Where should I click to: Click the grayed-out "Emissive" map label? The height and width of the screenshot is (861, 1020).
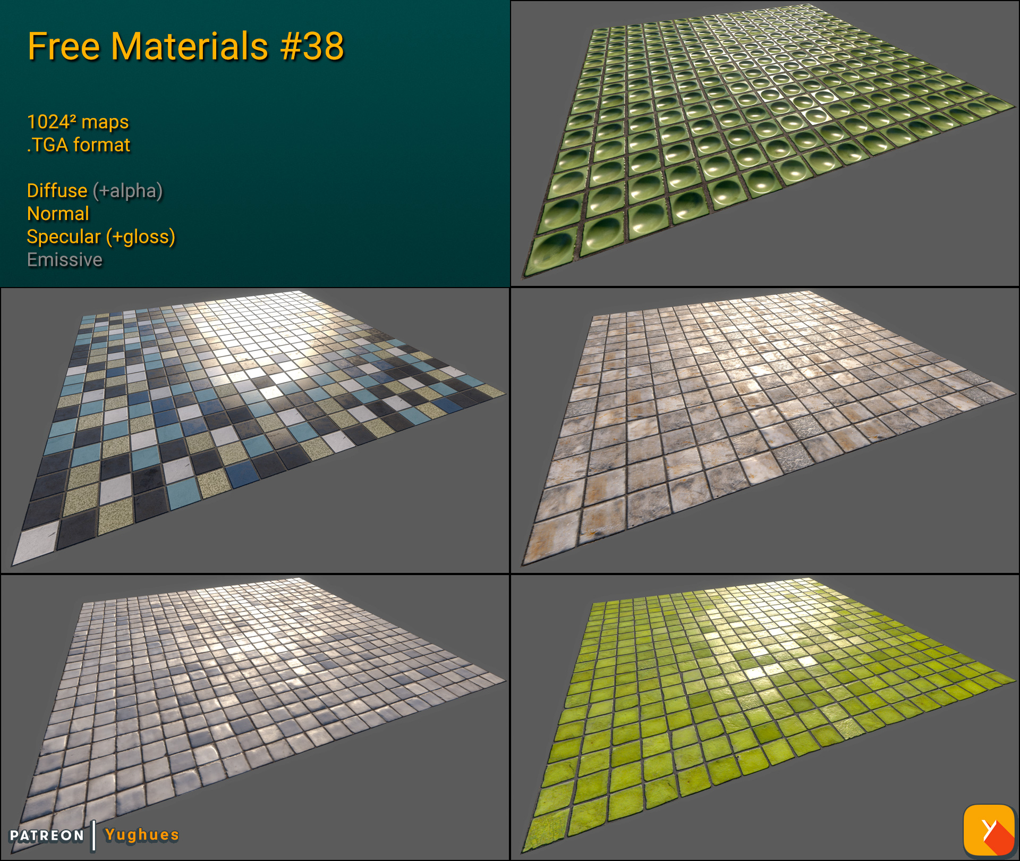[64, 260]
